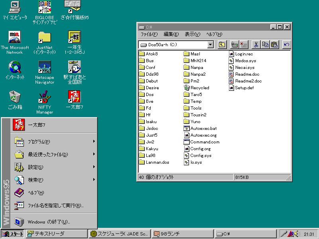The height and width of the screenshot is (239, 319).
Task: Choose 一太郎7 at top of Start menu
Action: pyautogui.click(x=54, y=125)
